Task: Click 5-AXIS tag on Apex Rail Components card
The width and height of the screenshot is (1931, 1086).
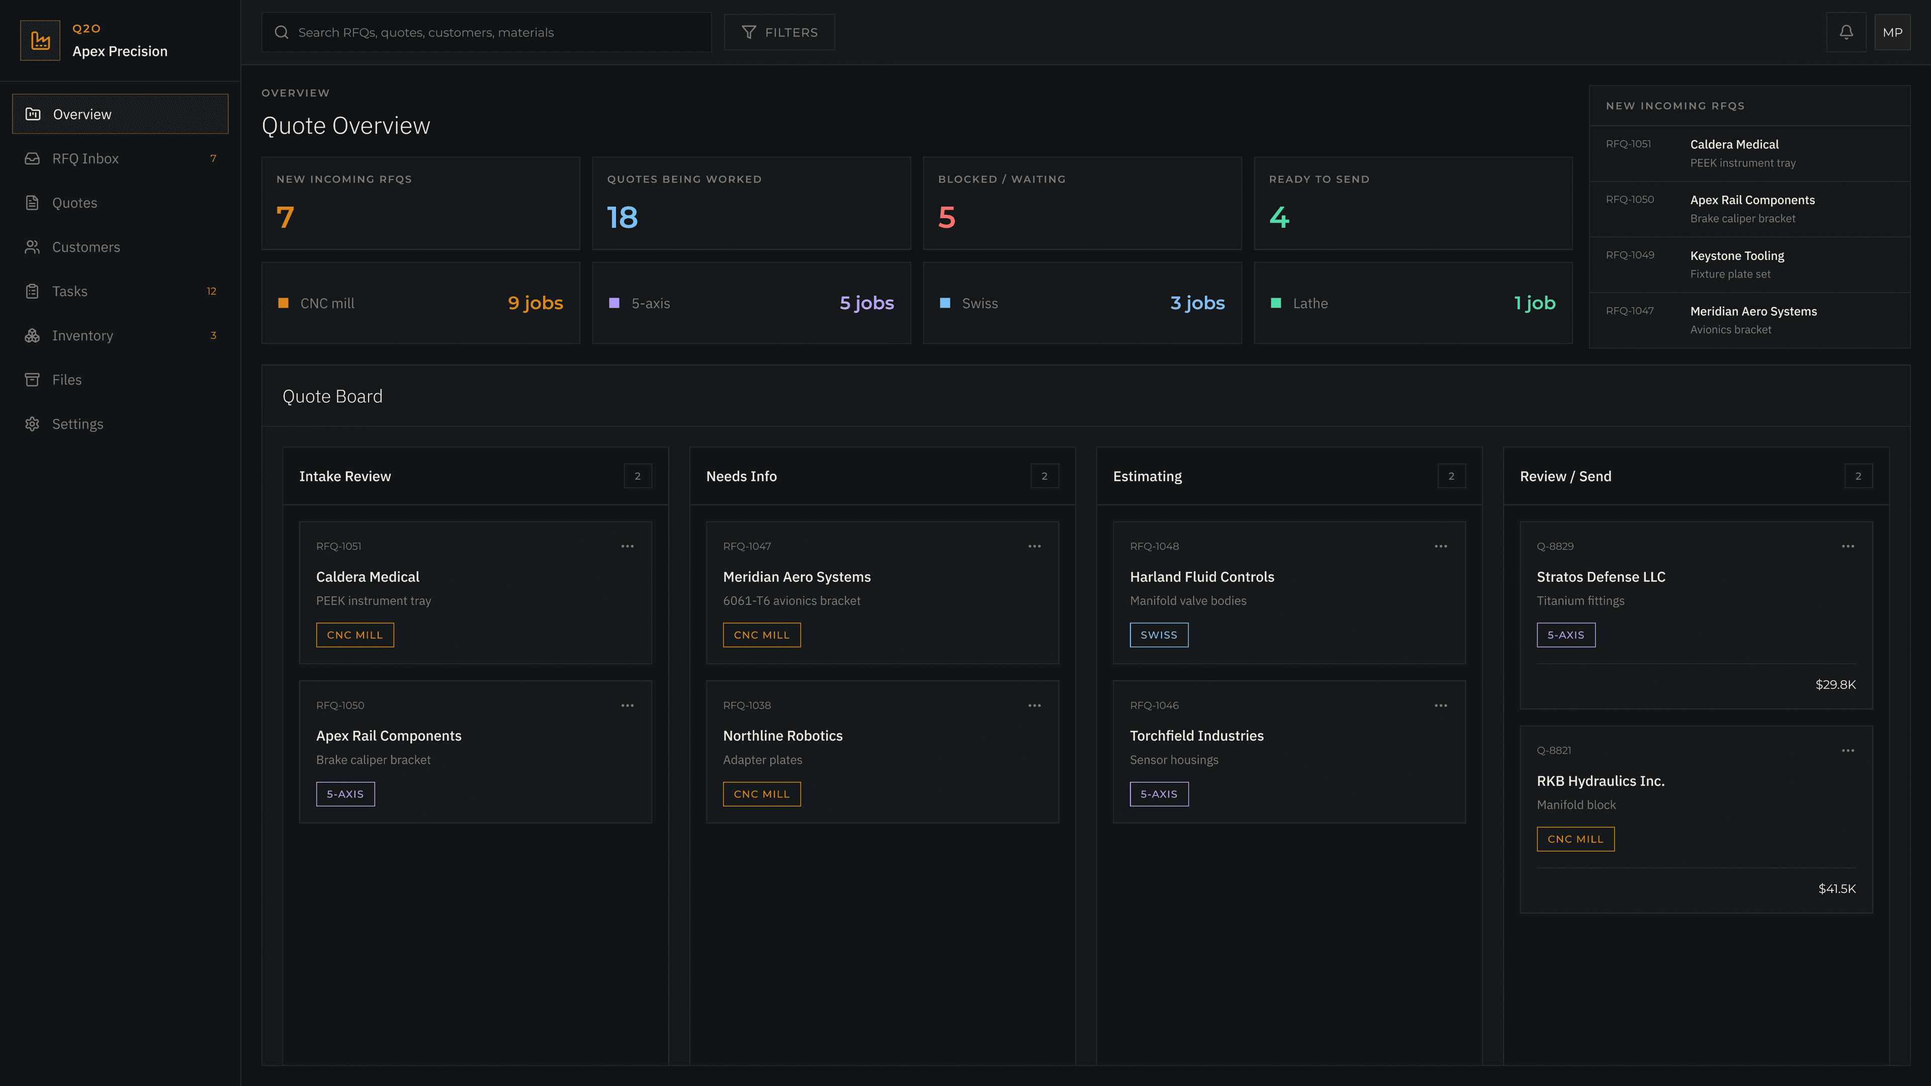Action: click(x=345, y=794)
